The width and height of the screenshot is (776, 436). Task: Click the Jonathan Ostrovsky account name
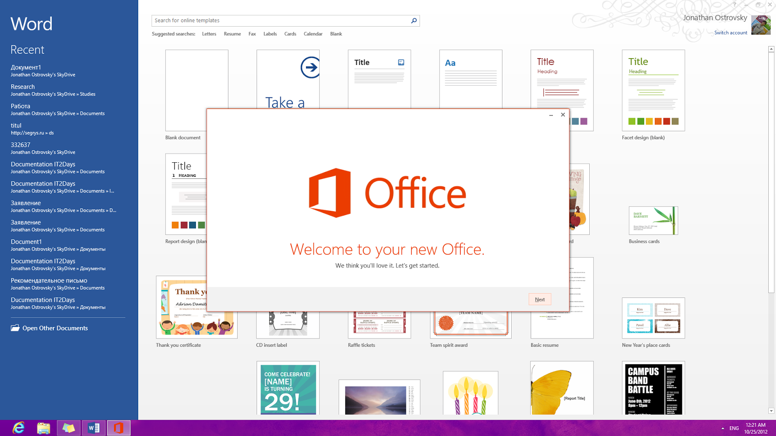(715, 18)
